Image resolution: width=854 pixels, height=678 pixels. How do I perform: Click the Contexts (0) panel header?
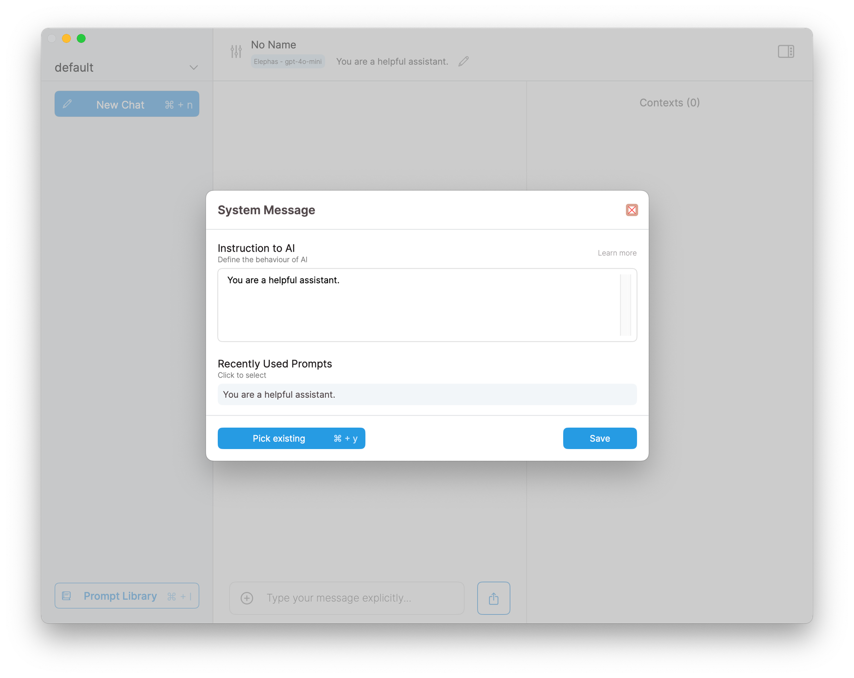pyautogui.click(x=669, y=103)
